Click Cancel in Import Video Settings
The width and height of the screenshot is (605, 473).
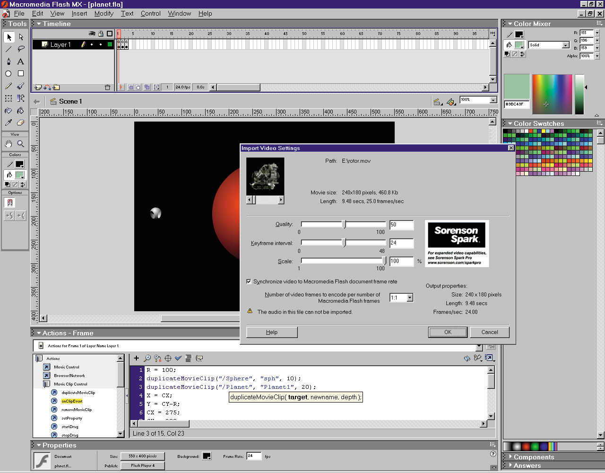490,332
